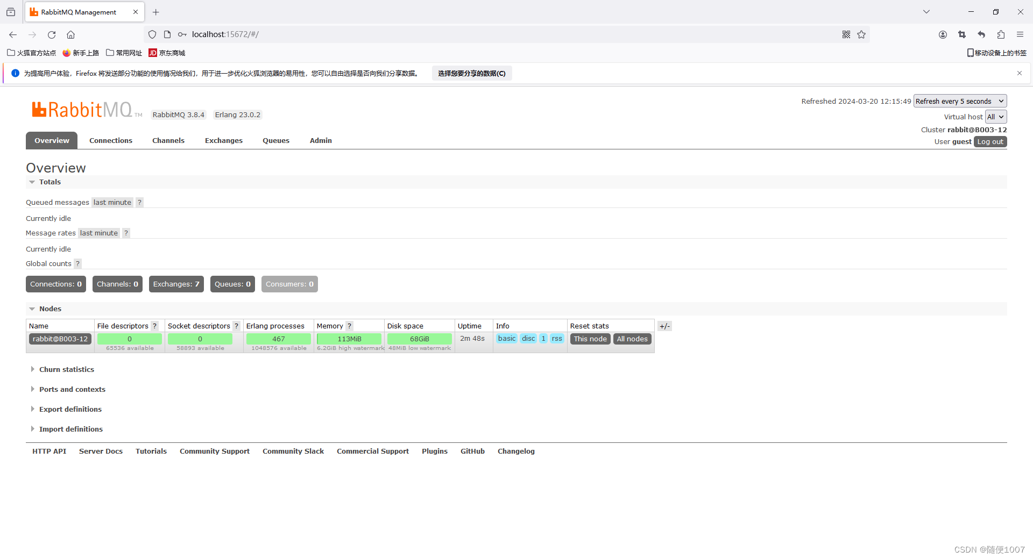Change Message rates last minute range
The image size is (1033, 559).
(x=98, y=233)
